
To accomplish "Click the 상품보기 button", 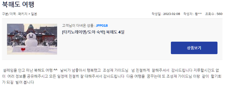I will [194, 48].
